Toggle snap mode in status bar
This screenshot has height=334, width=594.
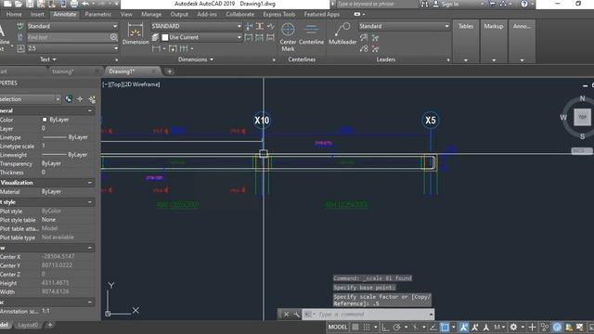[x=367, y=328]
